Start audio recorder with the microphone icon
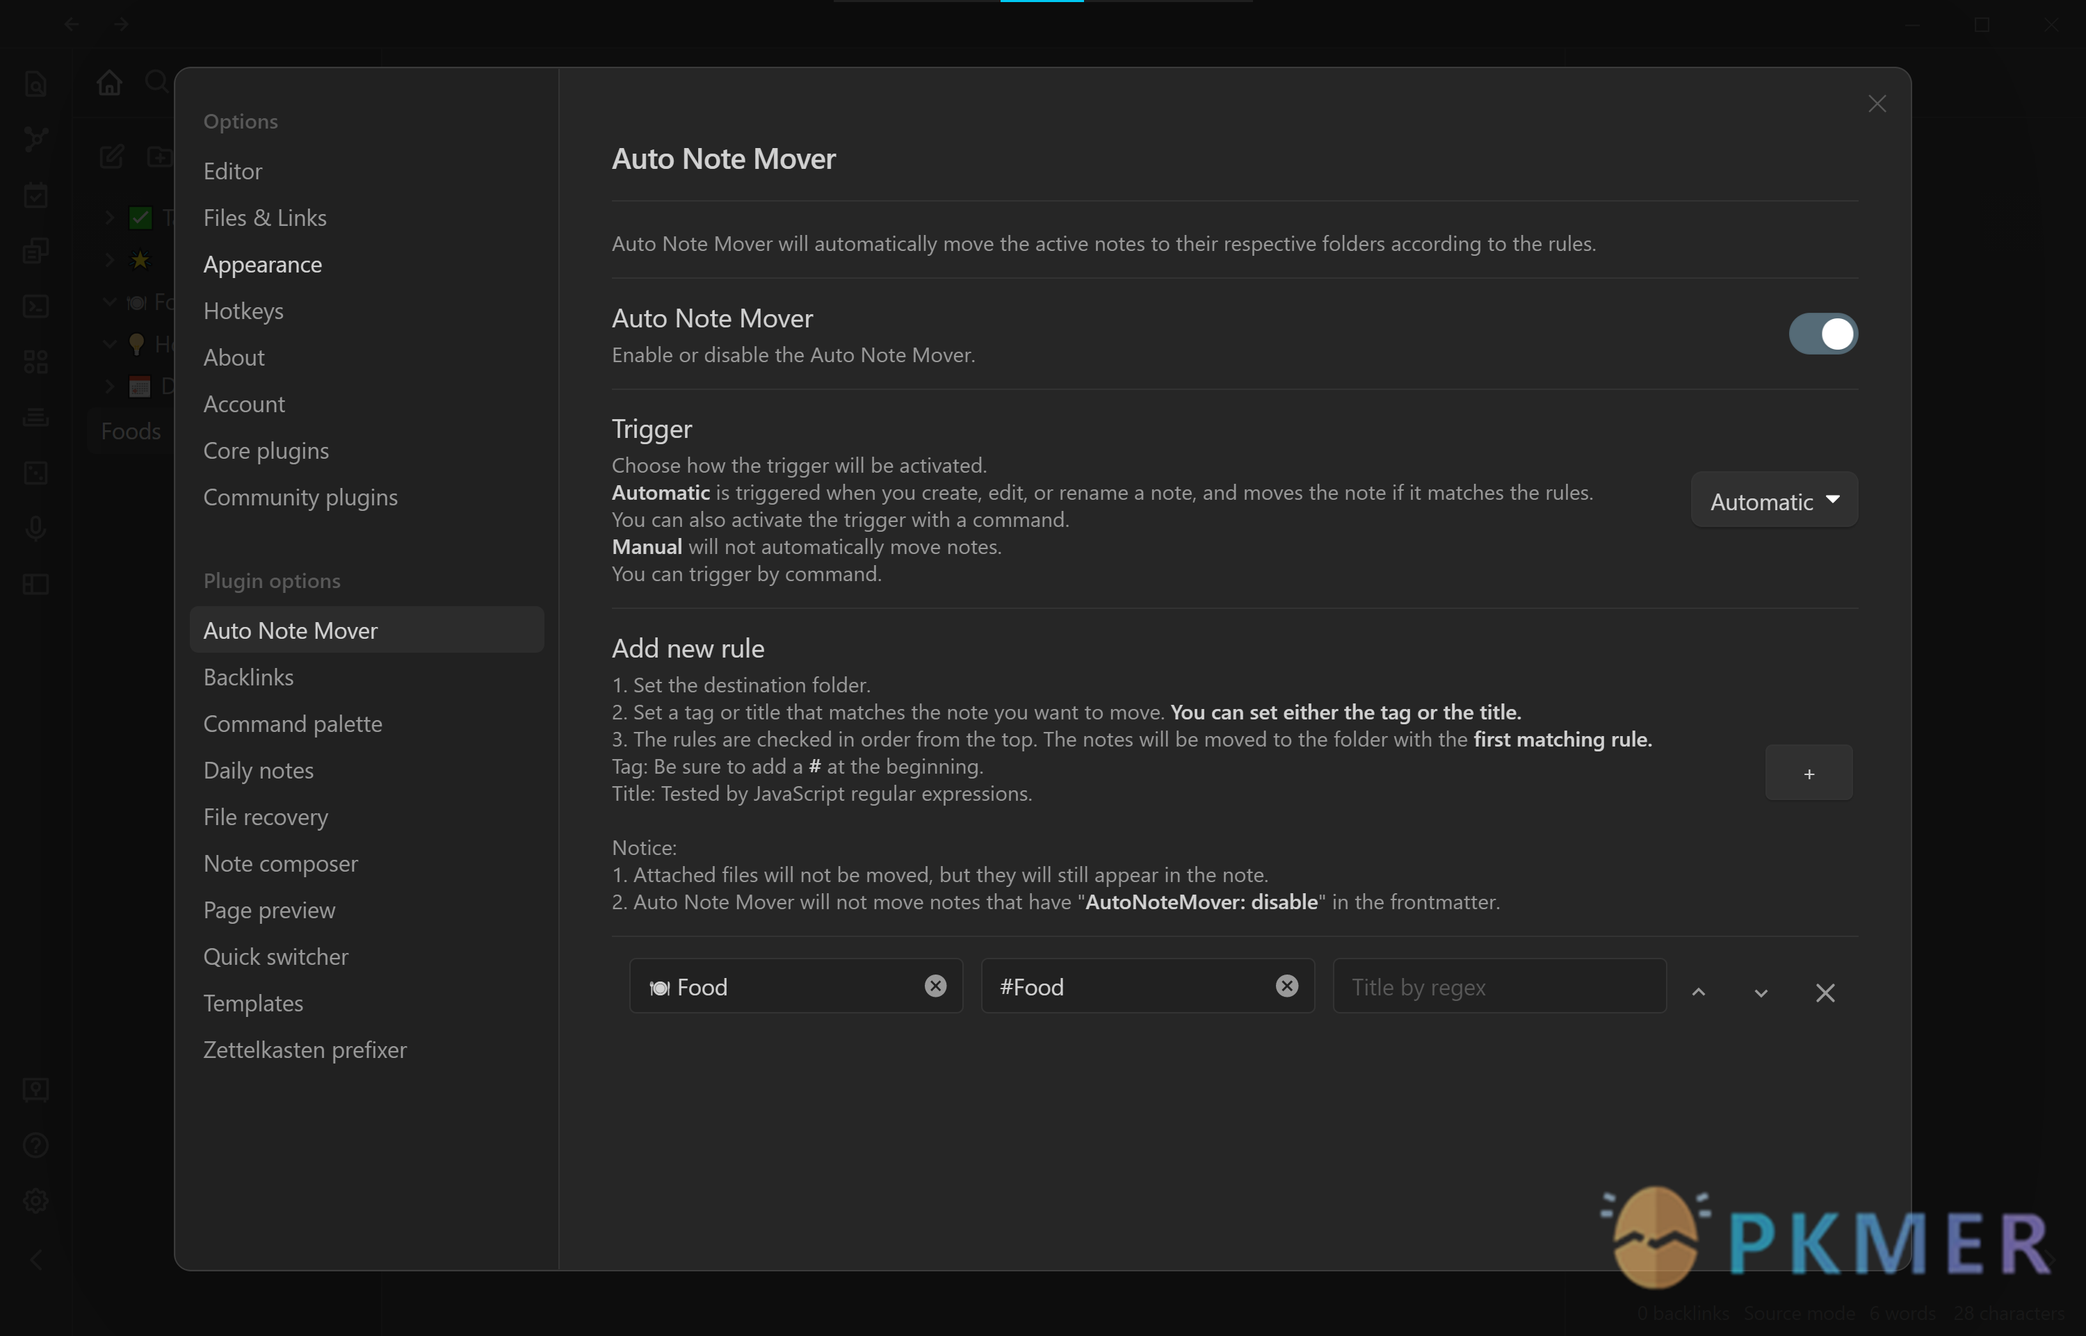The width and height of the screenshot is (2086, 1336). (35, 528)
